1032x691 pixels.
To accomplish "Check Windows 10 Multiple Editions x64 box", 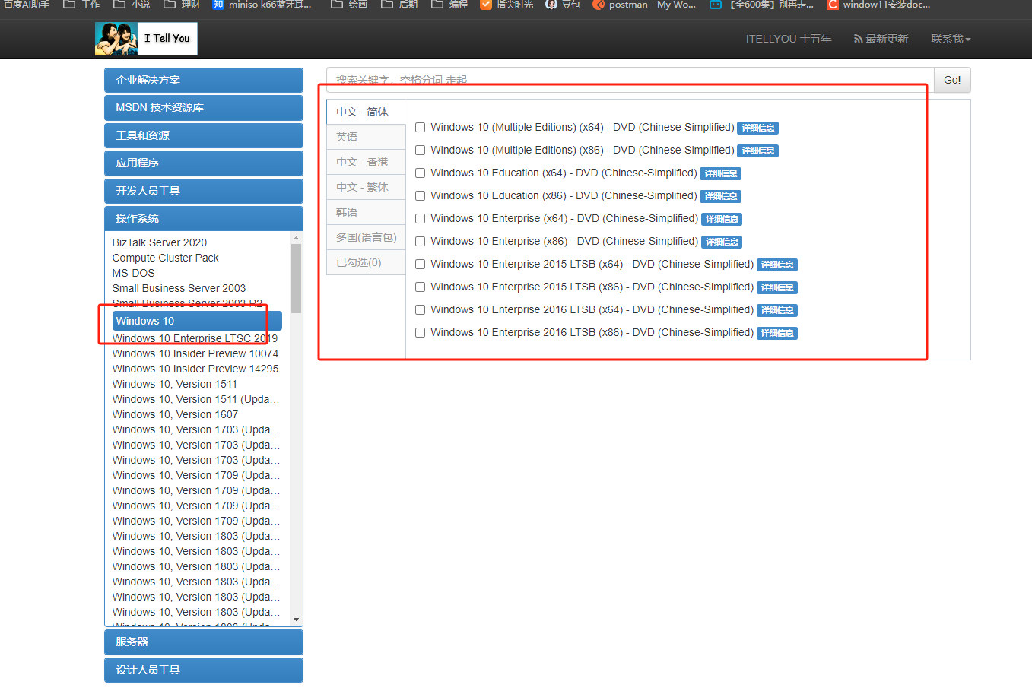I will (x=420, y=128).
